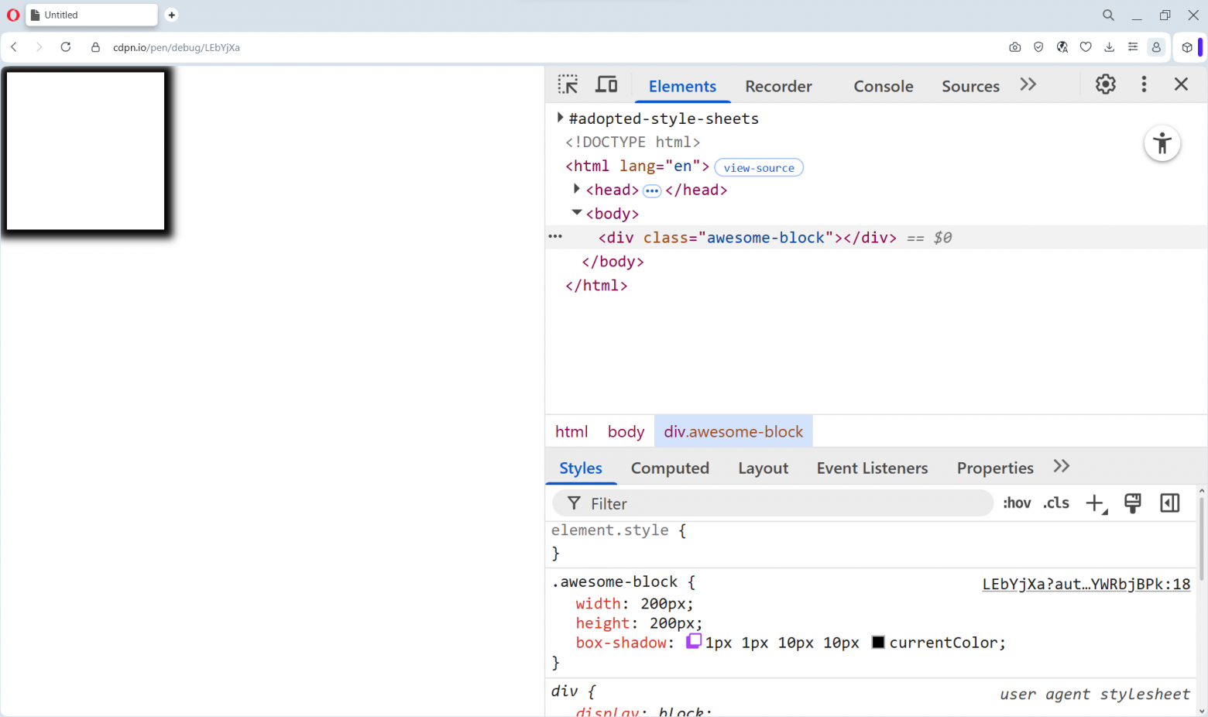Open a new browser tab
This screenshot has width=1208, height=717.
pos(171,15)
